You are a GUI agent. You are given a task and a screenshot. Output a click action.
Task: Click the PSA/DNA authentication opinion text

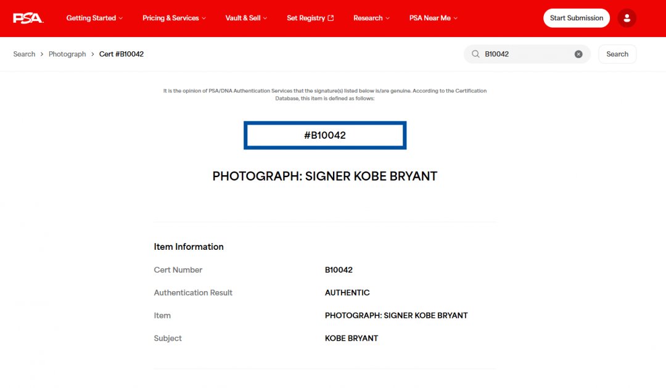click(x=325, y=94)
